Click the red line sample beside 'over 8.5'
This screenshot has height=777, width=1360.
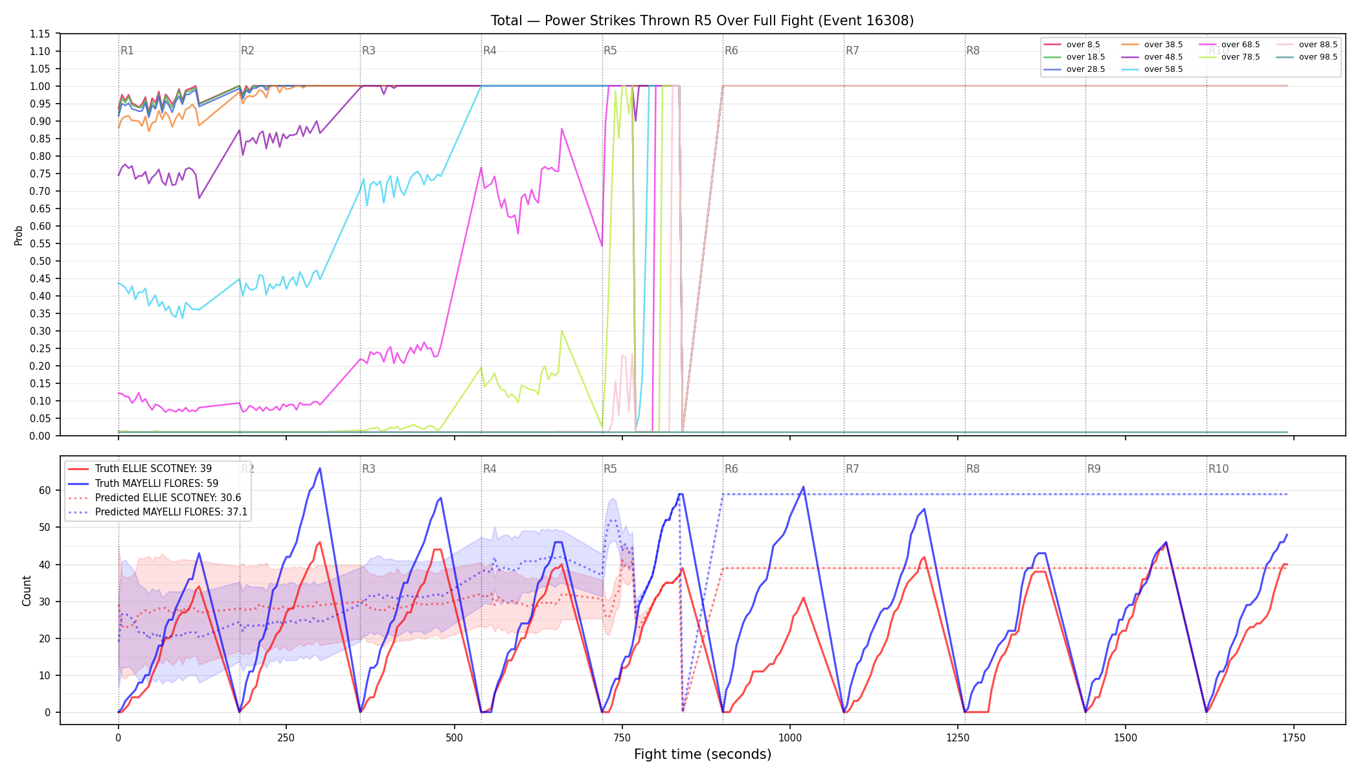(1052, 45)
